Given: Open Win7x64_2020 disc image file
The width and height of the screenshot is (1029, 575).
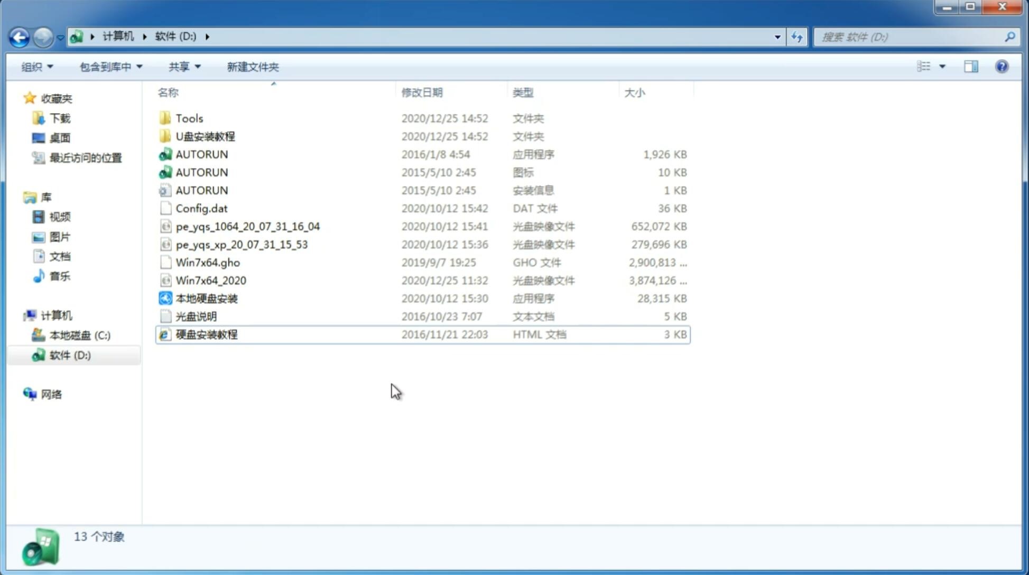Looking at the screenshot, I should (x=210, y=281).
